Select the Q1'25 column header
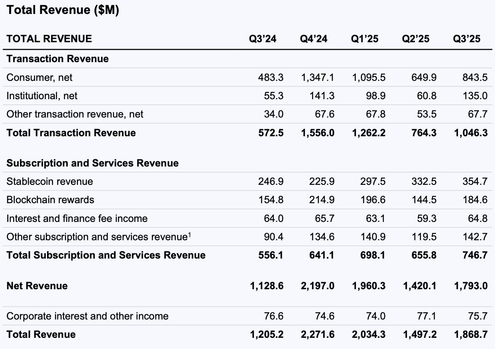This screenshot has width=495, height=349. pyautogui.click(x=364, y=39)
